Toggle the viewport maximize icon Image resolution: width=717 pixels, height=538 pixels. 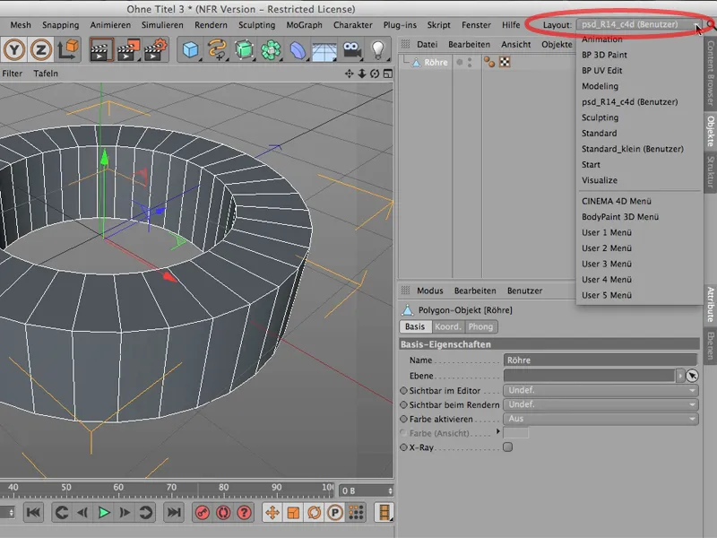[x=388, y=74]
